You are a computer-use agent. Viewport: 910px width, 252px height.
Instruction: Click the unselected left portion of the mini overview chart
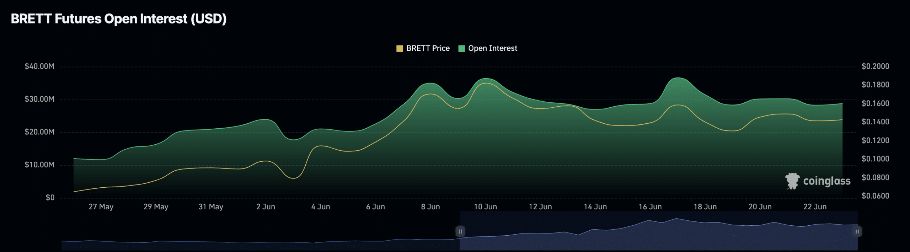tap(260, 231)
